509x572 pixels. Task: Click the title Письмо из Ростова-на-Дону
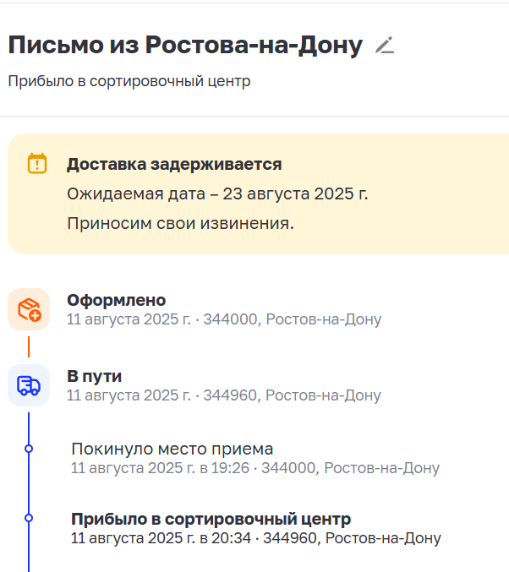[x=185, y=46]
